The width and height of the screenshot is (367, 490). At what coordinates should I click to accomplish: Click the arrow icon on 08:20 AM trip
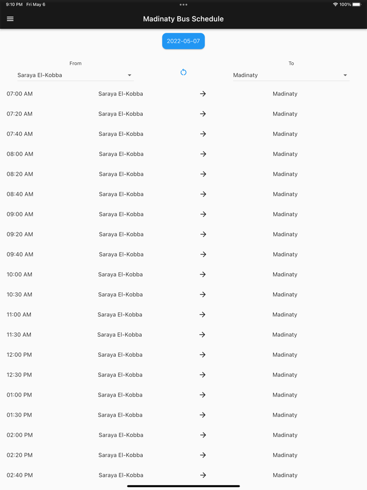pyautogui.click(x=202, y=174)
